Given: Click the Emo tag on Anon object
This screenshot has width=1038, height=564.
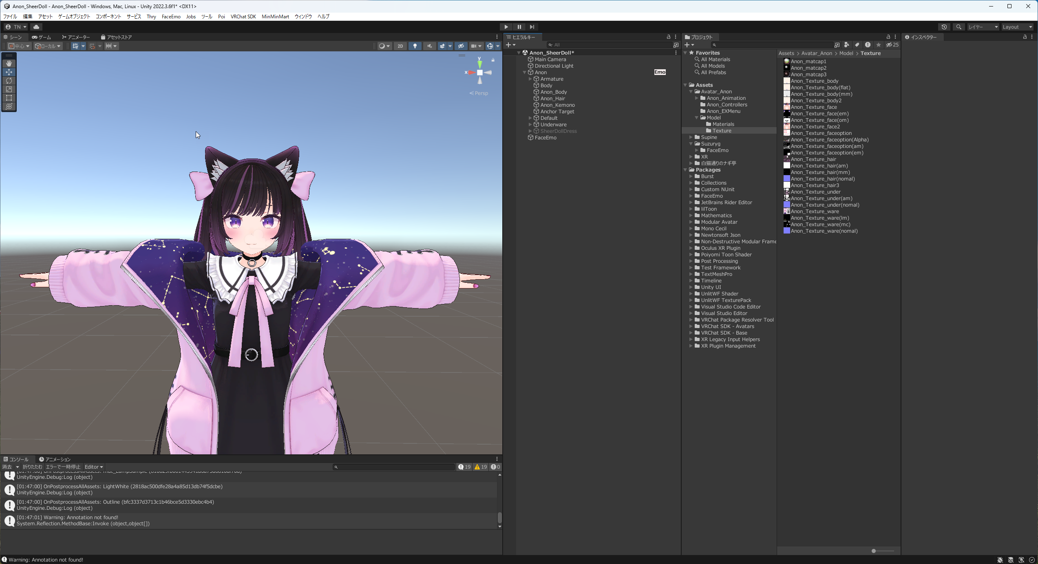Looking at the screenshot, I should (x=660, y=72).
